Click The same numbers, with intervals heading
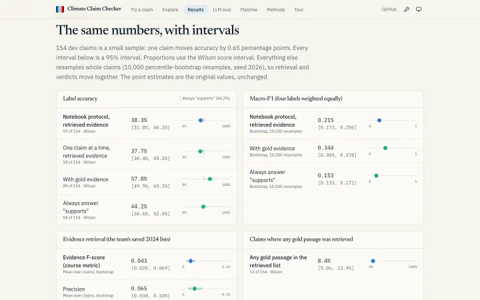This screenshot has height=300, width=480. (x=147, y=30)
